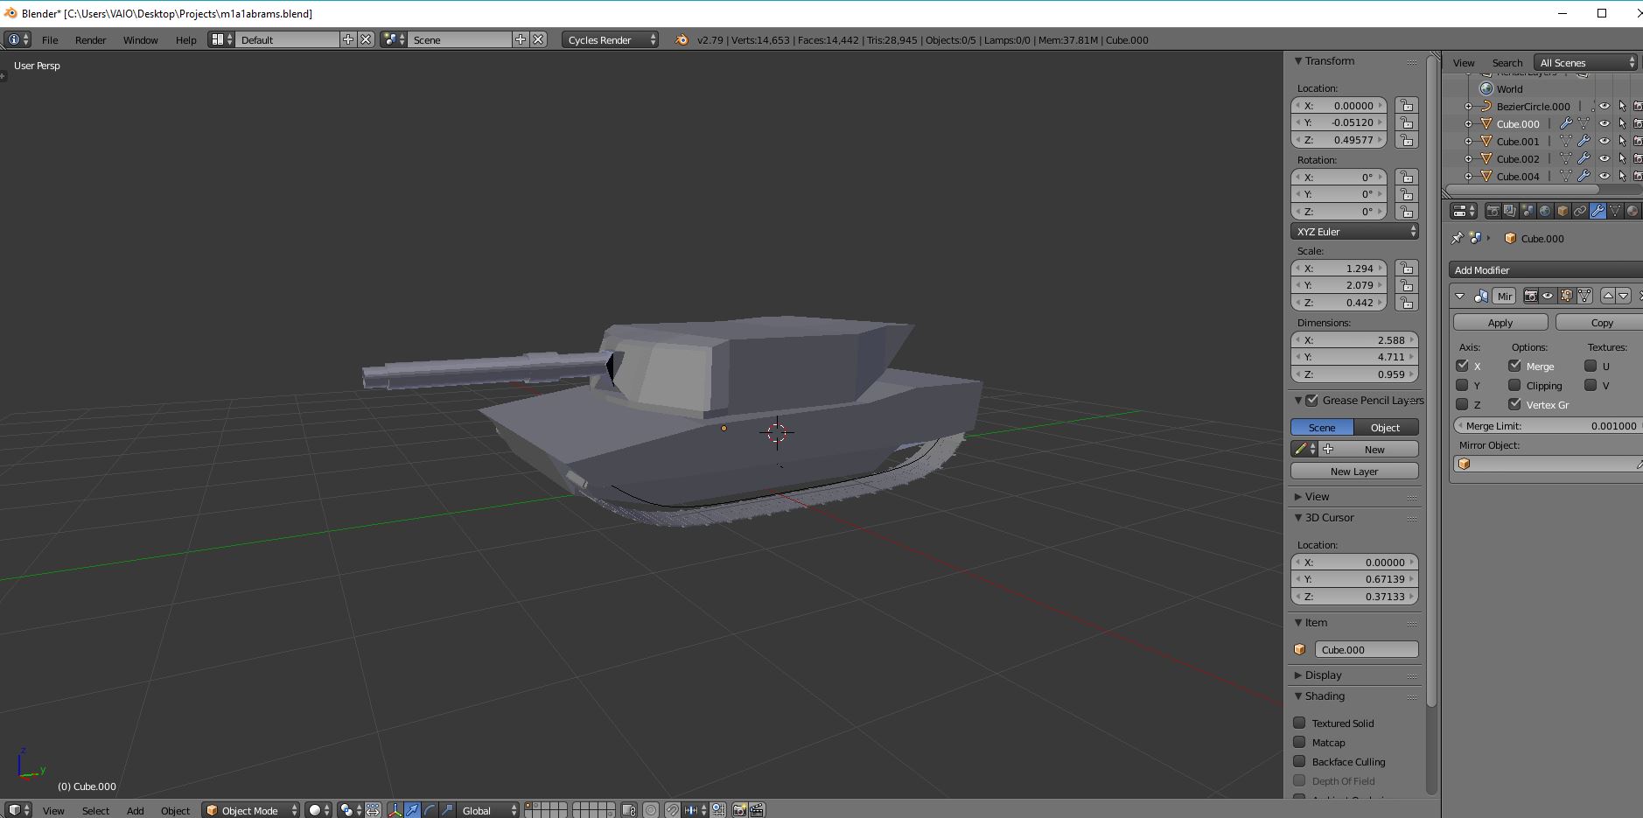Click the pin icon in Properties editor
This screenshot has width=1643, height=818.
(x=1457, y=238)
